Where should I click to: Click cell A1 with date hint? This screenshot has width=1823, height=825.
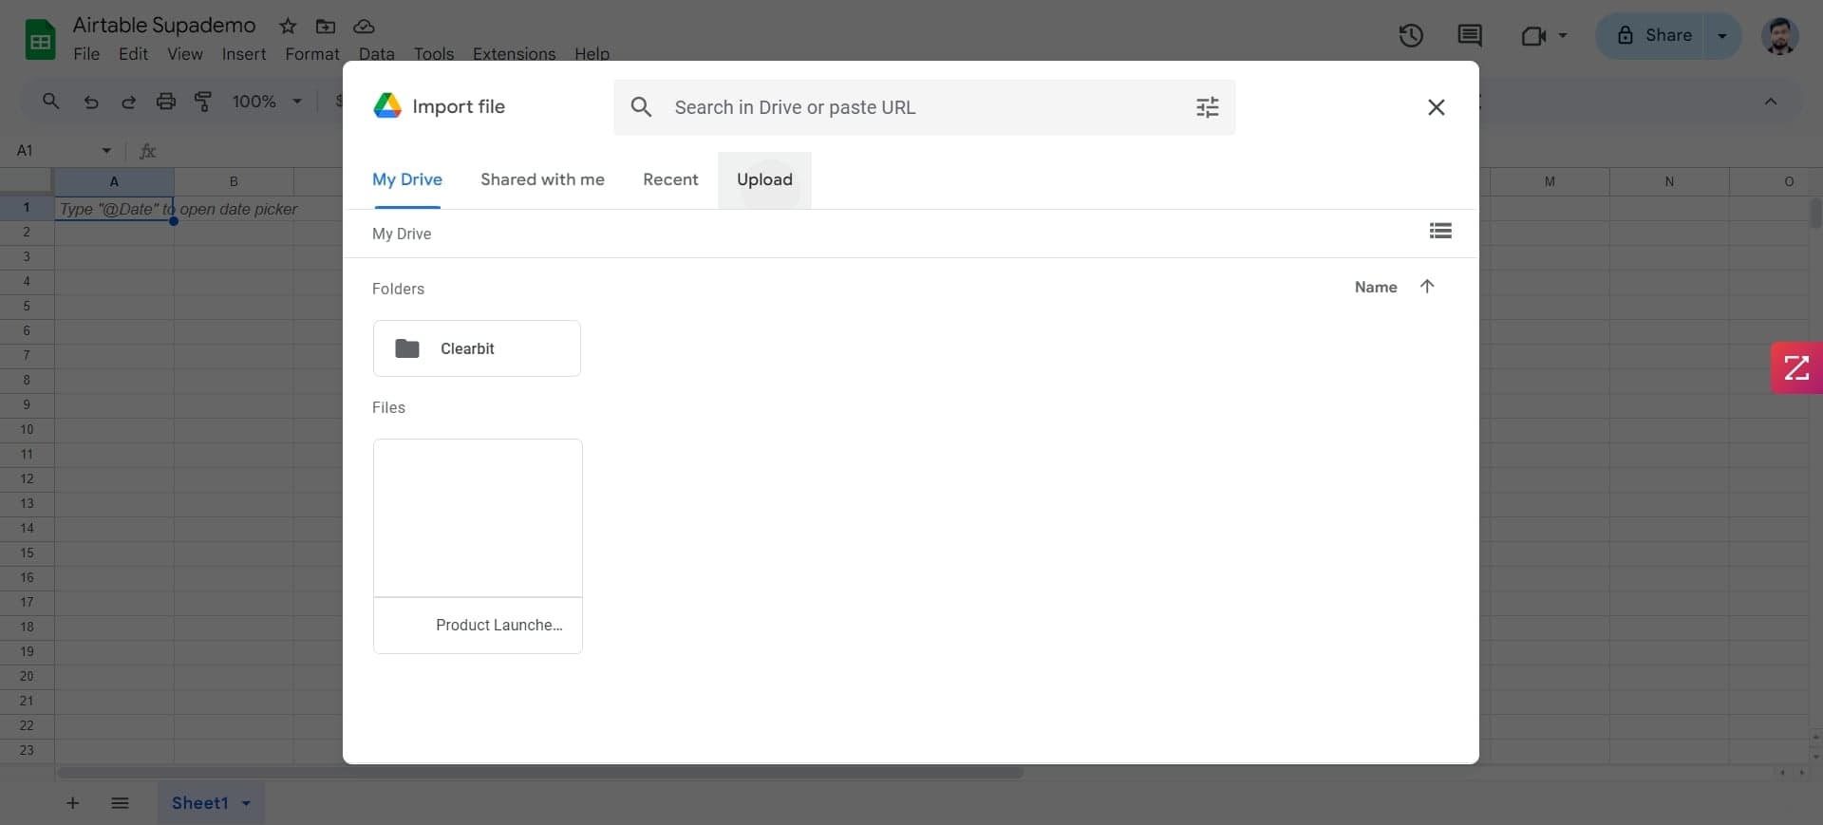(x=114, y=208)
